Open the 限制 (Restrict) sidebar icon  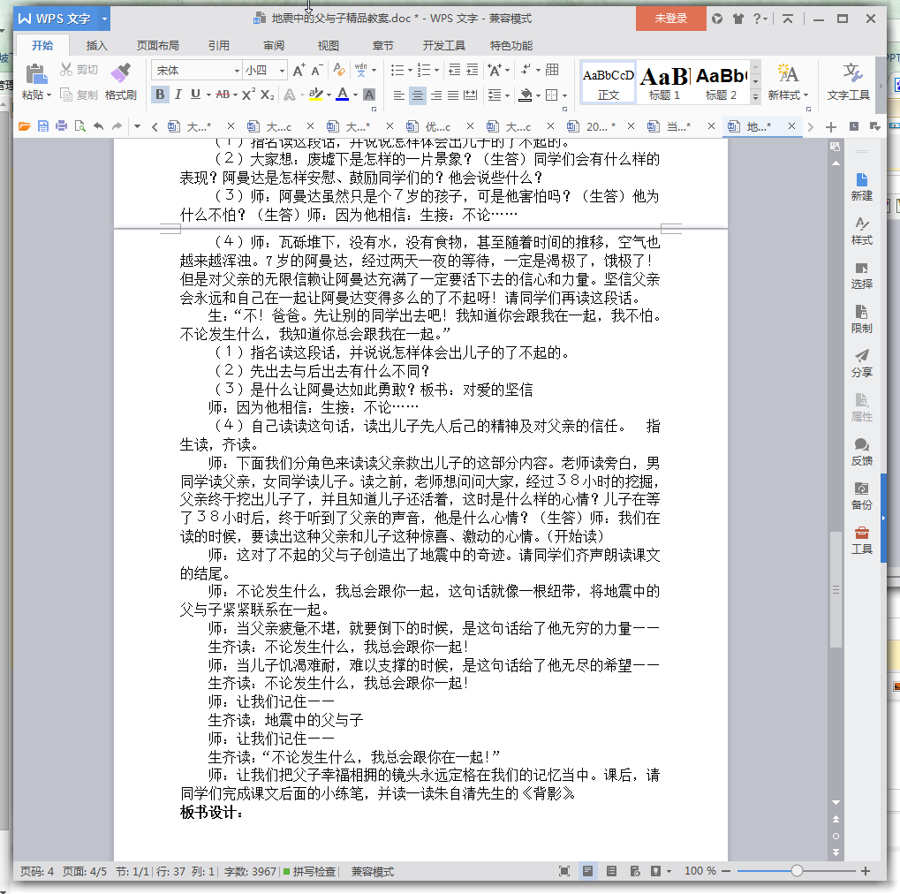[861, 319]
